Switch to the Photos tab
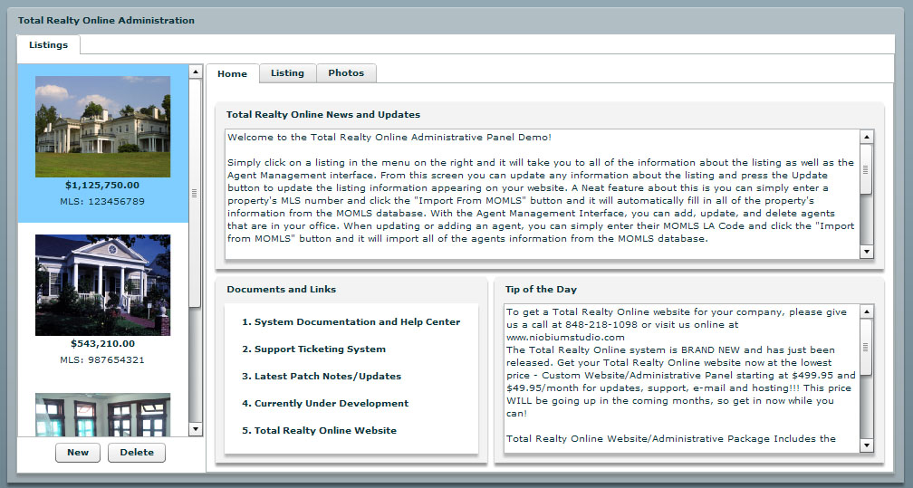 pos(346,72)
